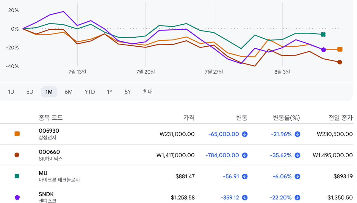357x203 pixels.
Task: Click the change value -65,000.00
Action: pyautogui.click(x=224, y=134)
